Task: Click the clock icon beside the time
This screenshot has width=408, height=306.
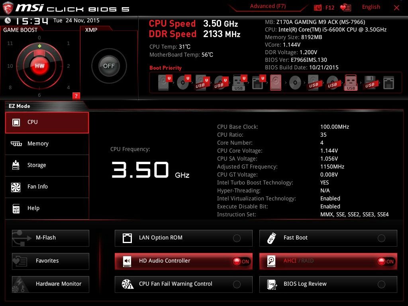Action: [x=8, y=20]
